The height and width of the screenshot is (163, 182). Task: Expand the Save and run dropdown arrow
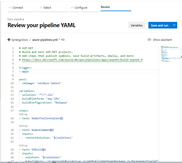point(174,25)
